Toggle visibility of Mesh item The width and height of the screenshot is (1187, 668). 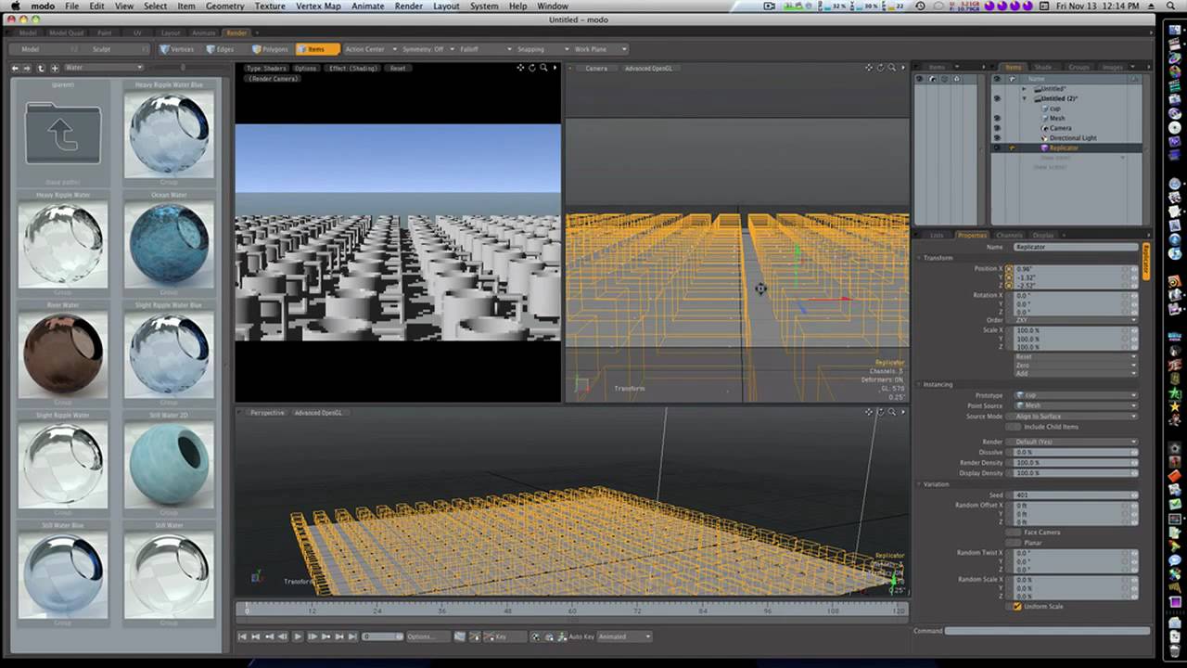click(x=997, y=119)
